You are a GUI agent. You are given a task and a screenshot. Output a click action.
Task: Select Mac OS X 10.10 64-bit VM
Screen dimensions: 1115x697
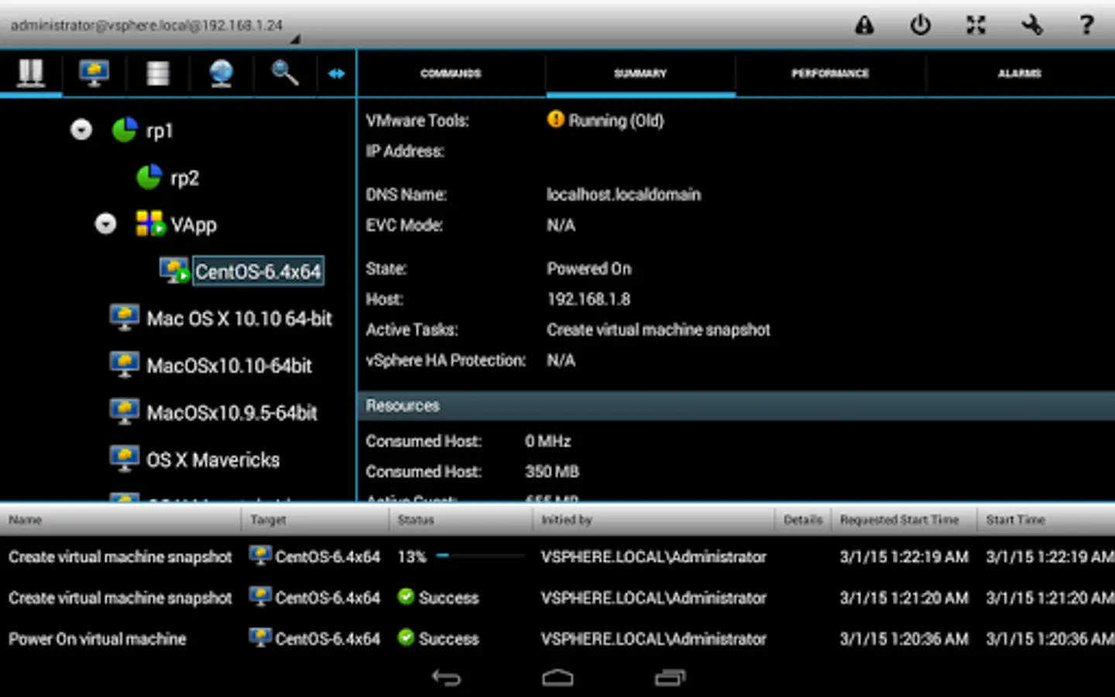(x=239, y=319)
